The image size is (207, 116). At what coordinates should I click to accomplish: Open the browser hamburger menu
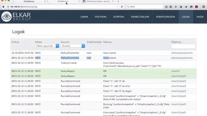tap(203, 7)
